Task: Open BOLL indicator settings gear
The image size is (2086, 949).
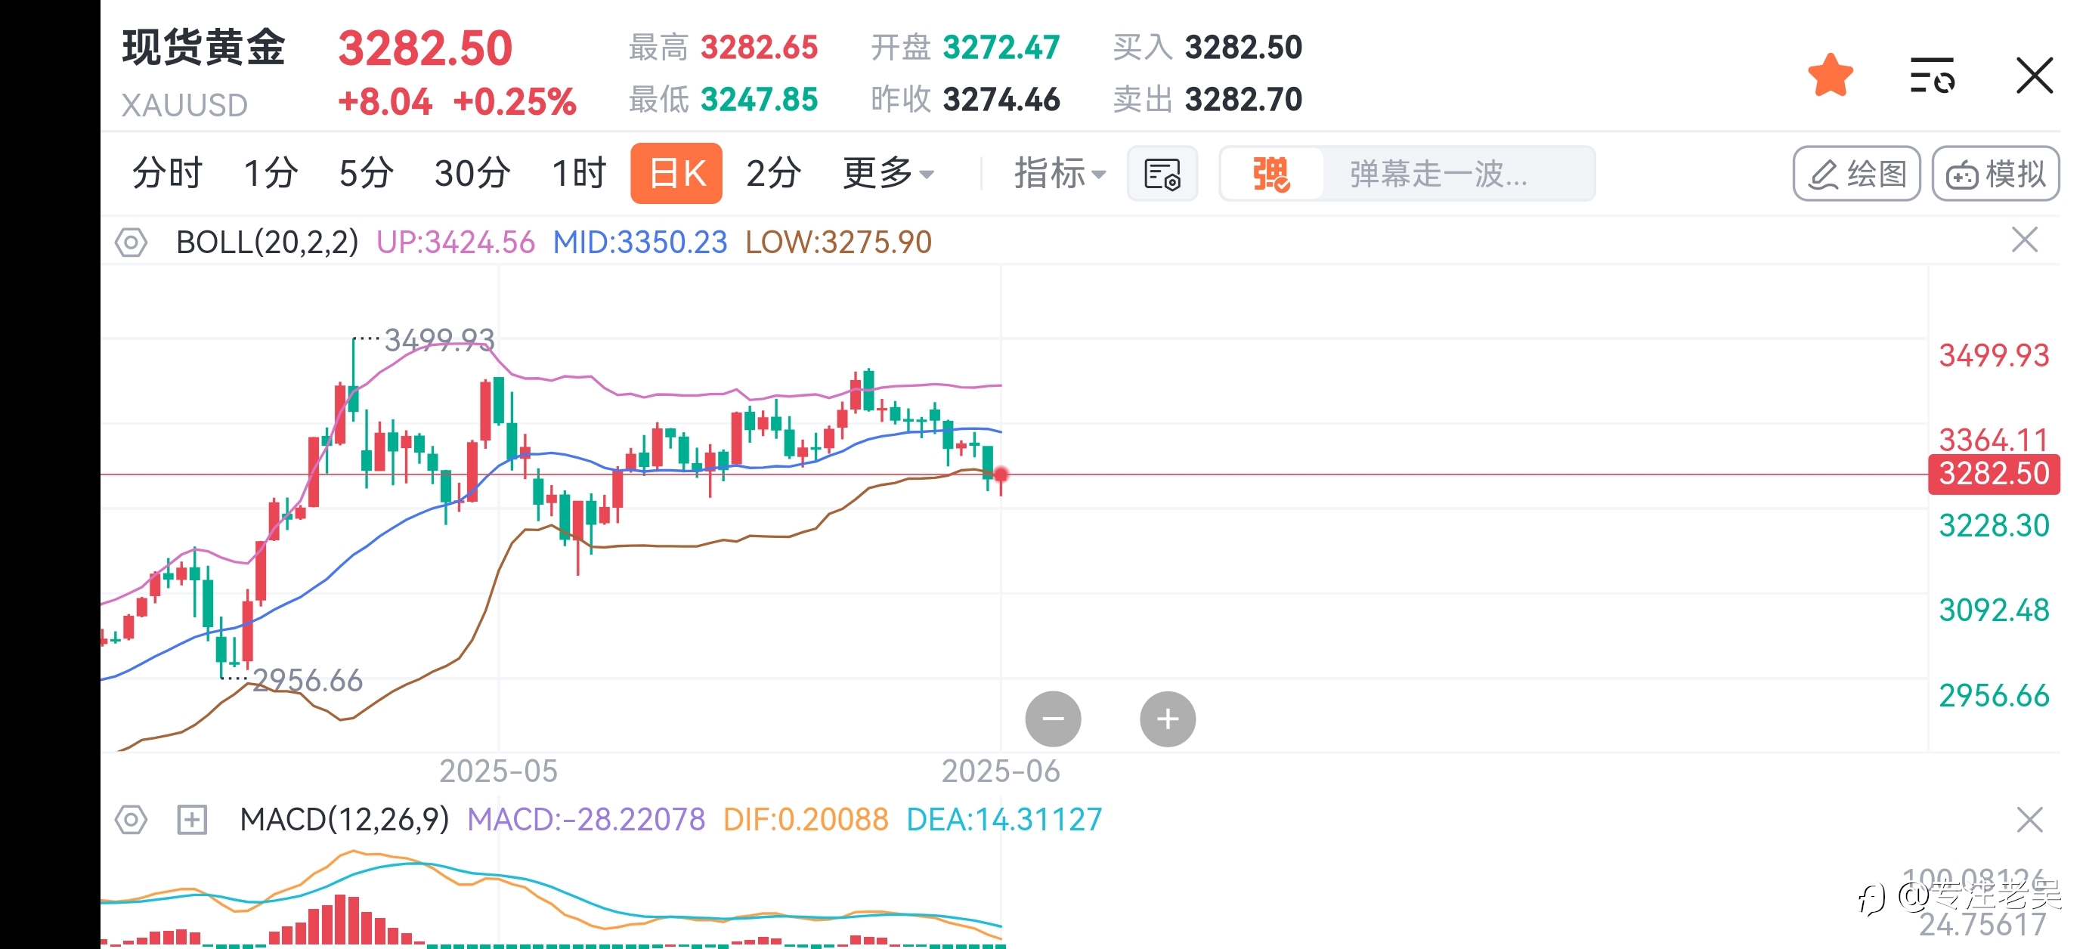Action: tap(130, 242)
